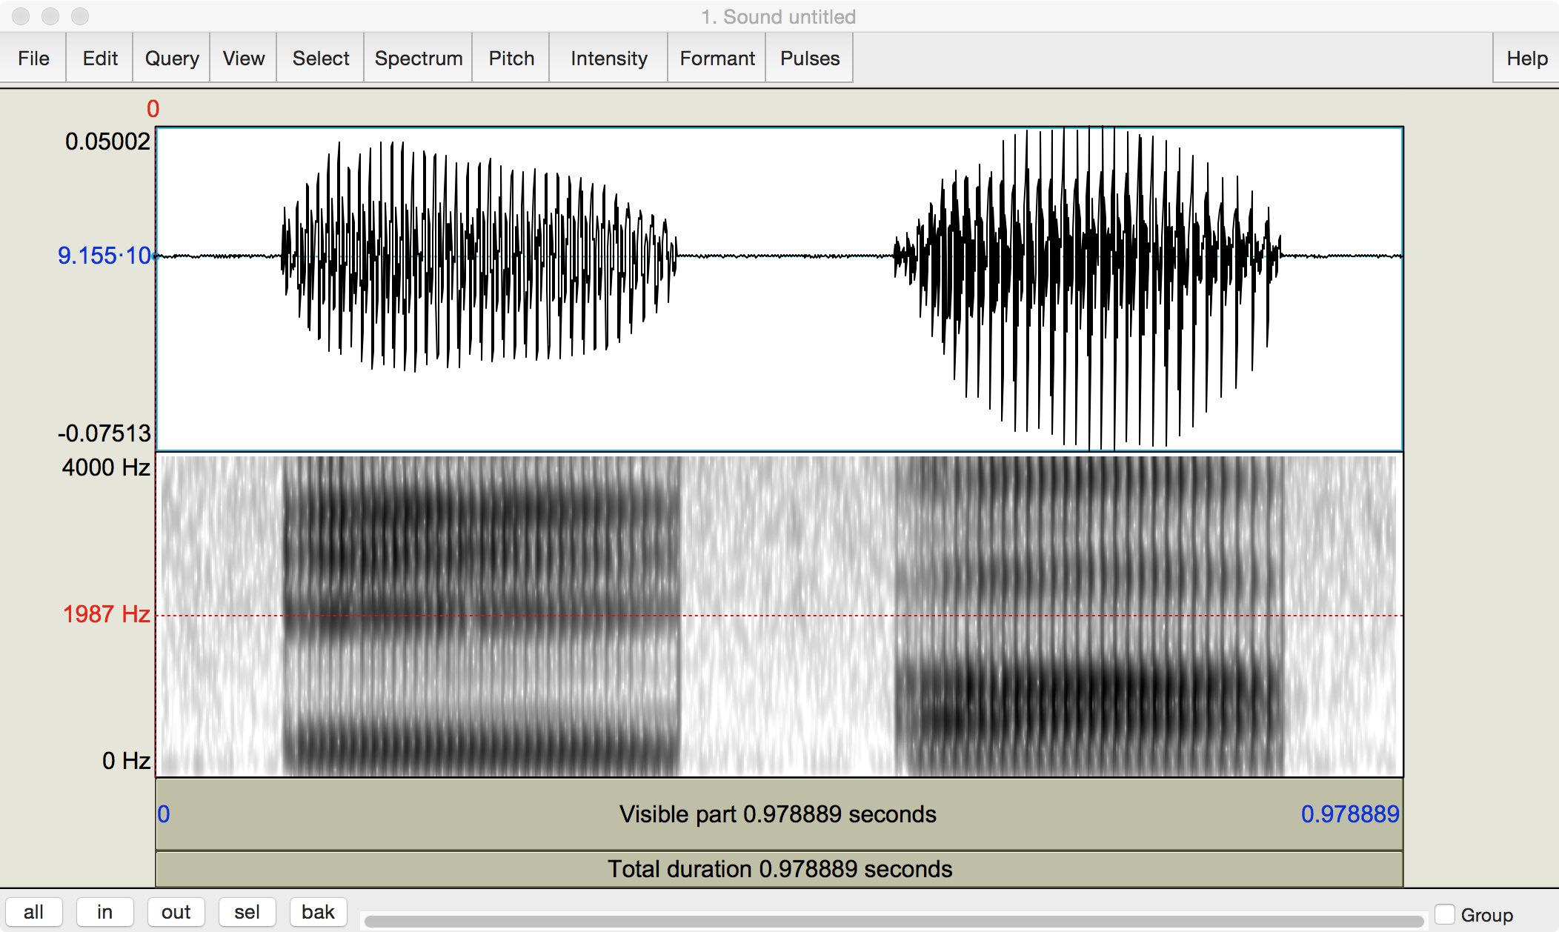Click the 0.05002 amplitude maximum label

click(x=107, y=142)
